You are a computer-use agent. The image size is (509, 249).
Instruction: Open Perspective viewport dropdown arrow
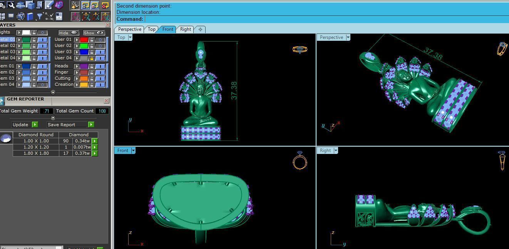348,37
